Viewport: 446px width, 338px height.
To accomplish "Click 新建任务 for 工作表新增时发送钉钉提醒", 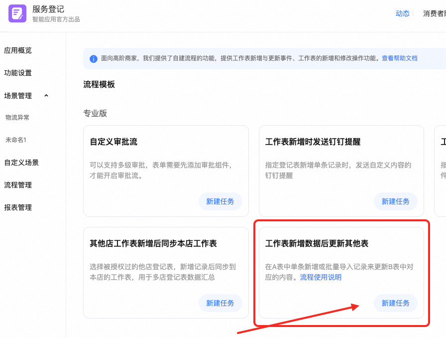I will (395, 201).
